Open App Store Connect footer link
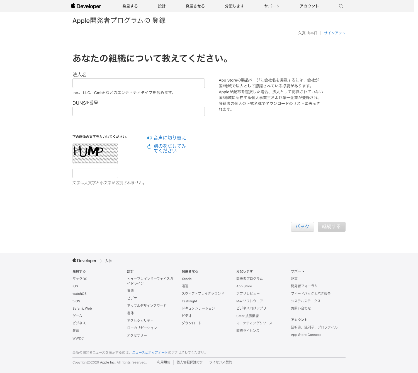 click(x=306, y=335)
